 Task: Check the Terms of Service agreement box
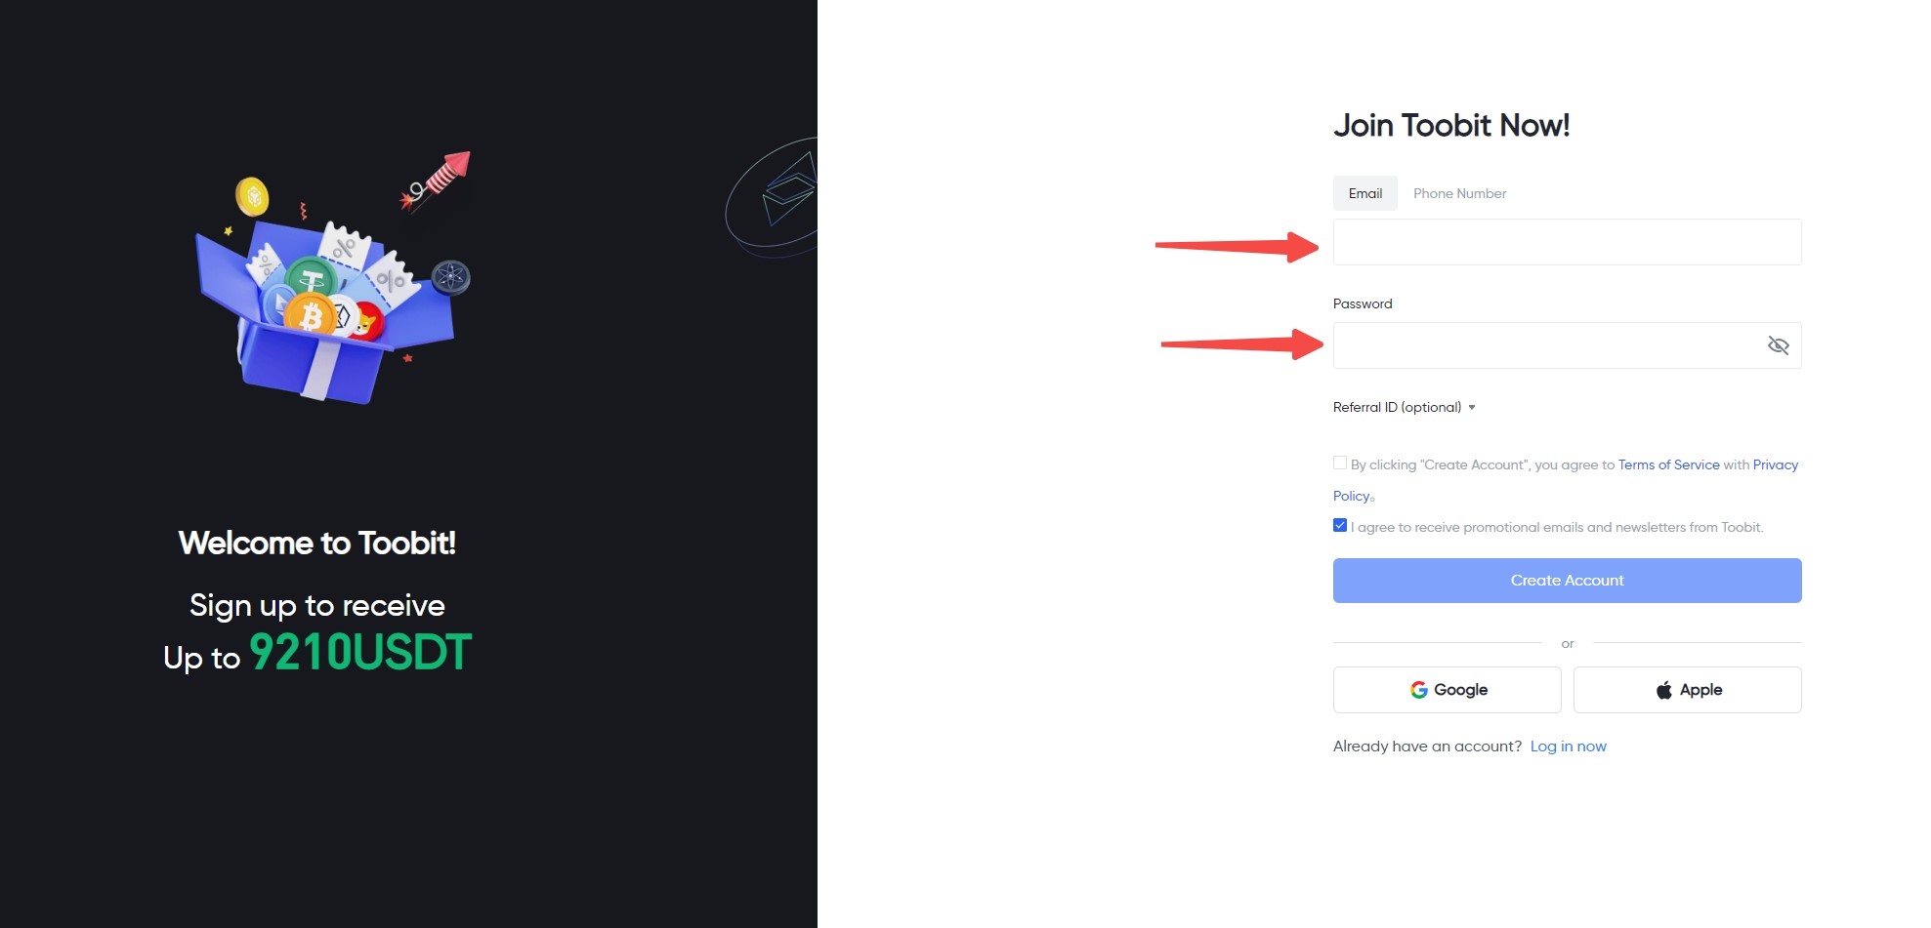click(x=1340, y=464)
